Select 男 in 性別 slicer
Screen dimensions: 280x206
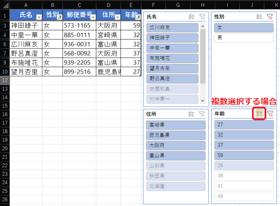[x=243, y=38]
